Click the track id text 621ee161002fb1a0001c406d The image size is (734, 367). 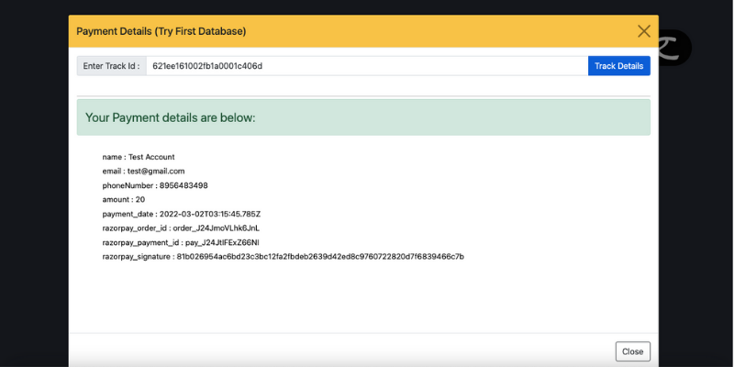(207, 66)
